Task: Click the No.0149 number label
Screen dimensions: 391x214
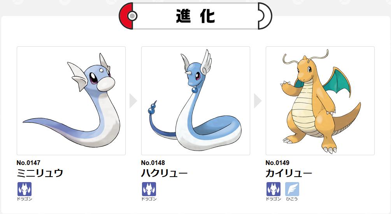Action: 277,163
